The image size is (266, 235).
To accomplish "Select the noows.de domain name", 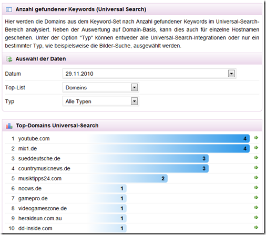I will click(x=30, y=189).
